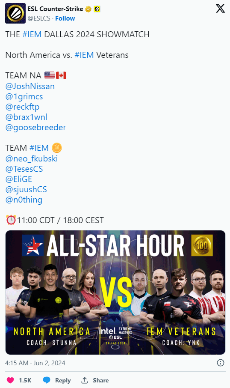Open the first #IEM hashtag
This screenshot has height=388, width=230.
[x=32, y=34]
